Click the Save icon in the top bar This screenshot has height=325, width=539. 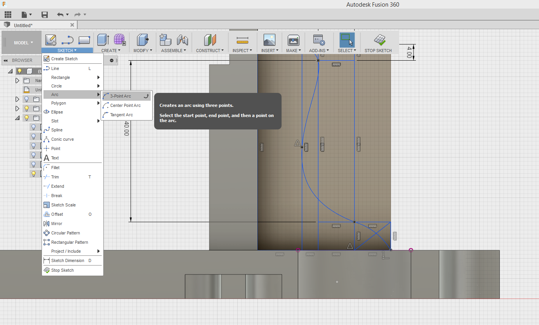click(45, 15)
